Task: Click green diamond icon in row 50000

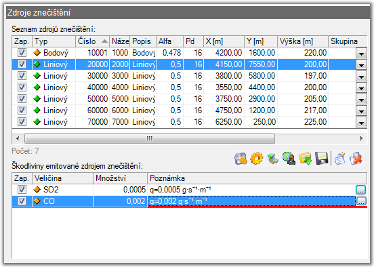Action: (37, 98)
